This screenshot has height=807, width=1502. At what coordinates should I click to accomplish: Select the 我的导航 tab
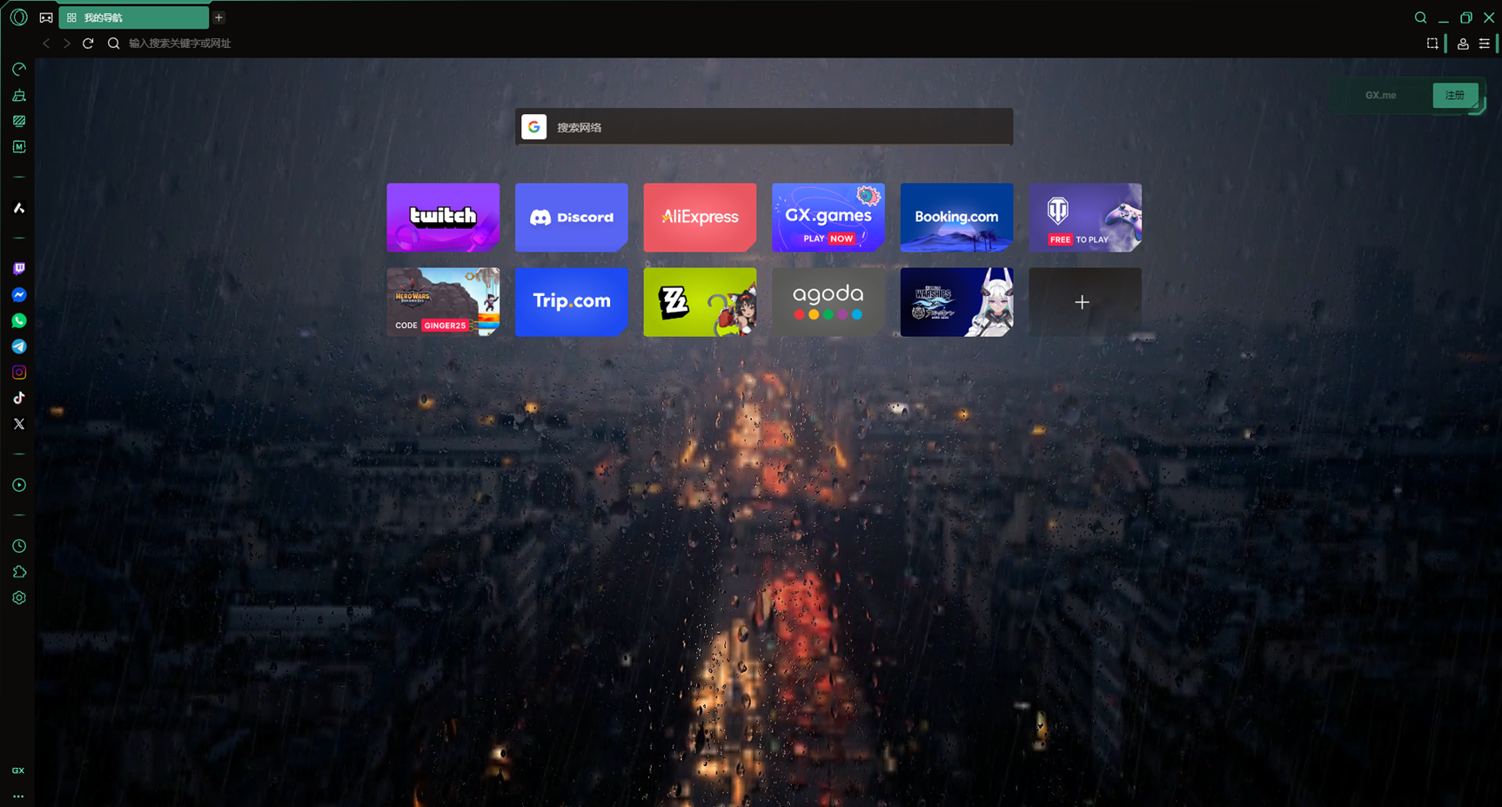point(134,17)
